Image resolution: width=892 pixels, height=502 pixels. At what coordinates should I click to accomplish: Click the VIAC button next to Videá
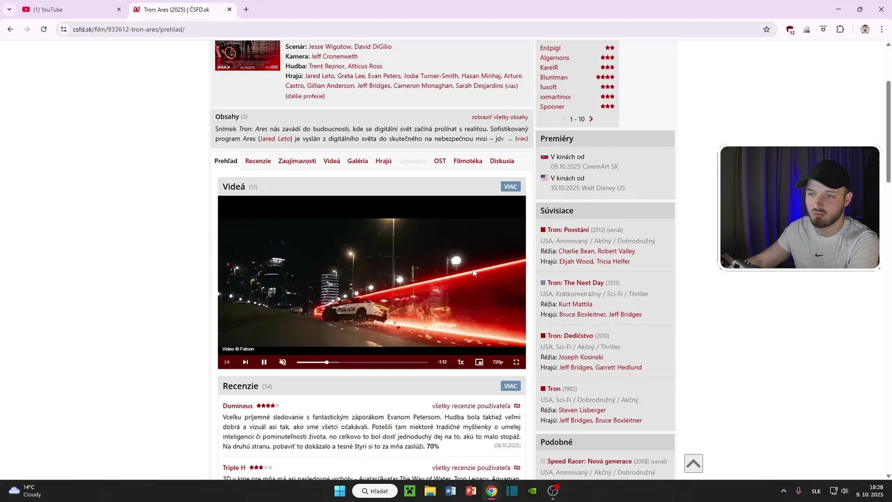[511, 187]
